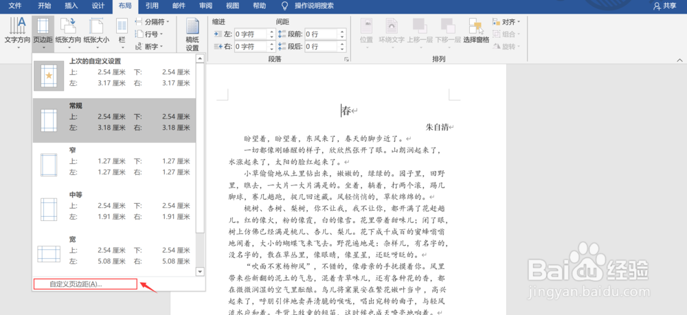Viewport: 687px width, 315px height.
Task: Switch to the Mailings (邮件) tab
Action: [179, 5]
